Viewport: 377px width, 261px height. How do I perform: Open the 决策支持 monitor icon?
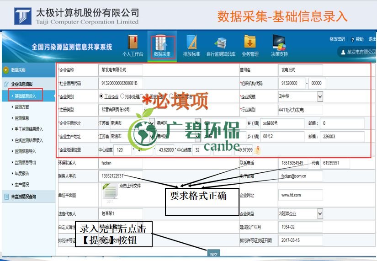coord(279,43)
